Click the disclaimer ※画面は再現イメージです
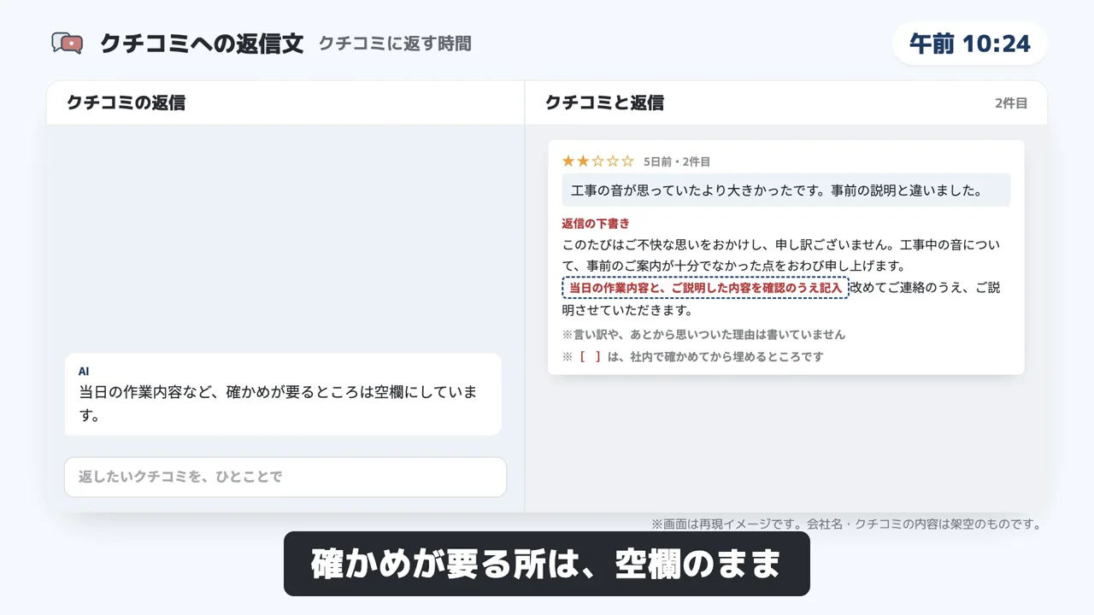1094x615 pixels. tap(846, 524)
